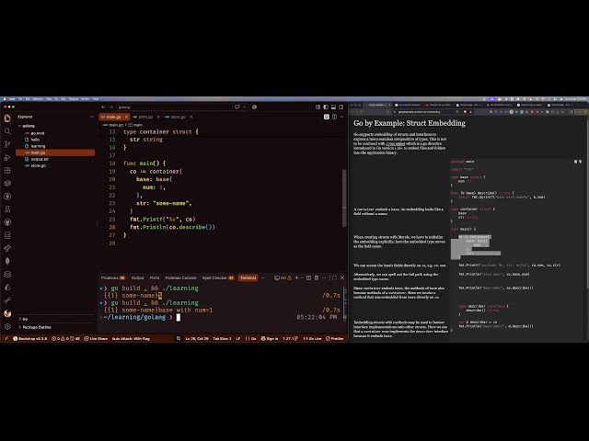
Task: Open the Search view in activity bar
Action: click(7, 131)
